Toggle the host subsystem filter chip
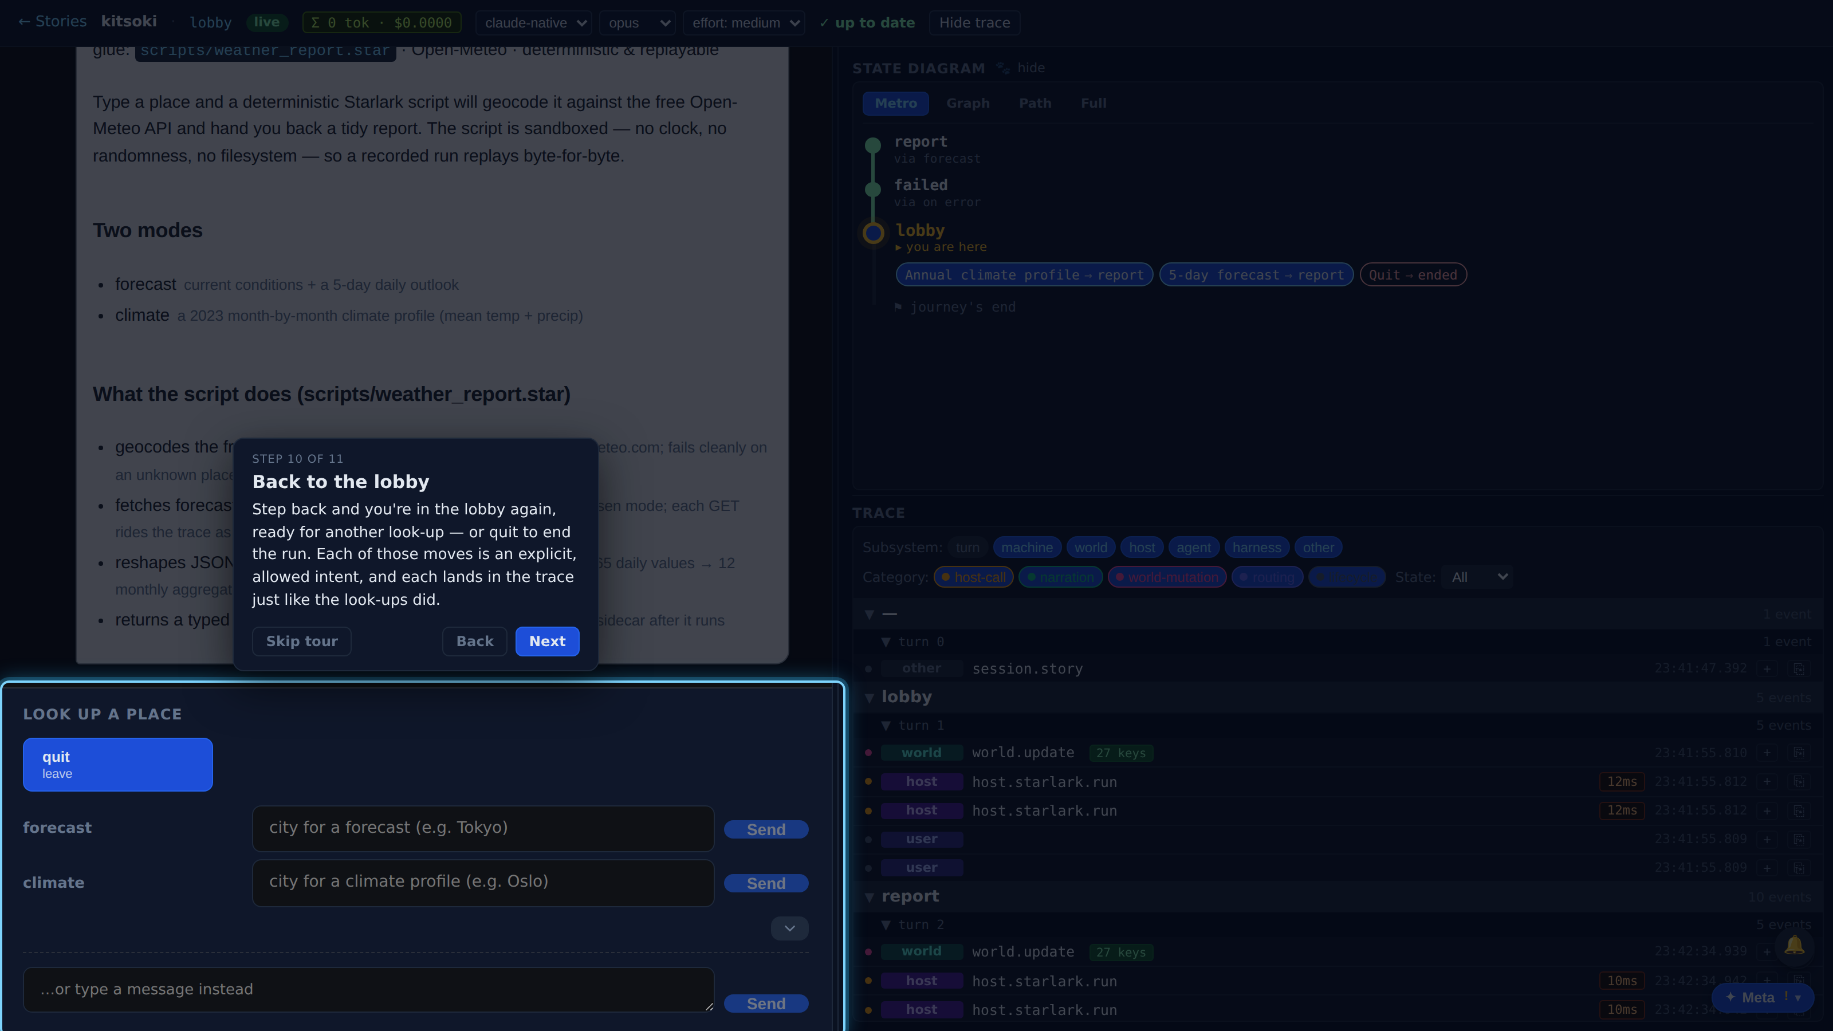Viewport: 1833px width, 1031px height. (1142, 547)
